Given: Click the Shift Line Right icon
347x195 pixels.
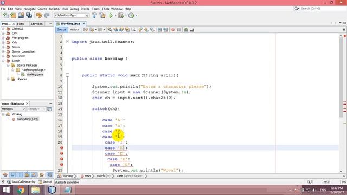Looking at the screenshot, I should click(165, 30).
